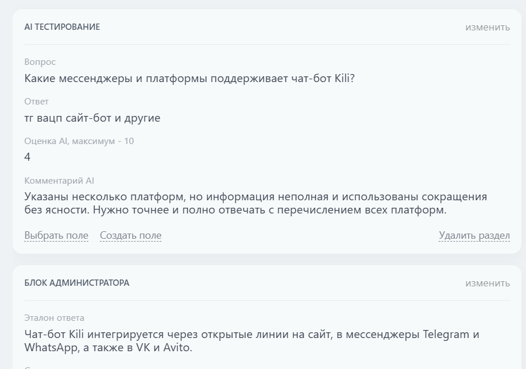Screen dimensions: 526x369
Task: Click the Ответ field containing тг вацп сайт-бот
Action: click(x=92, y=118)
